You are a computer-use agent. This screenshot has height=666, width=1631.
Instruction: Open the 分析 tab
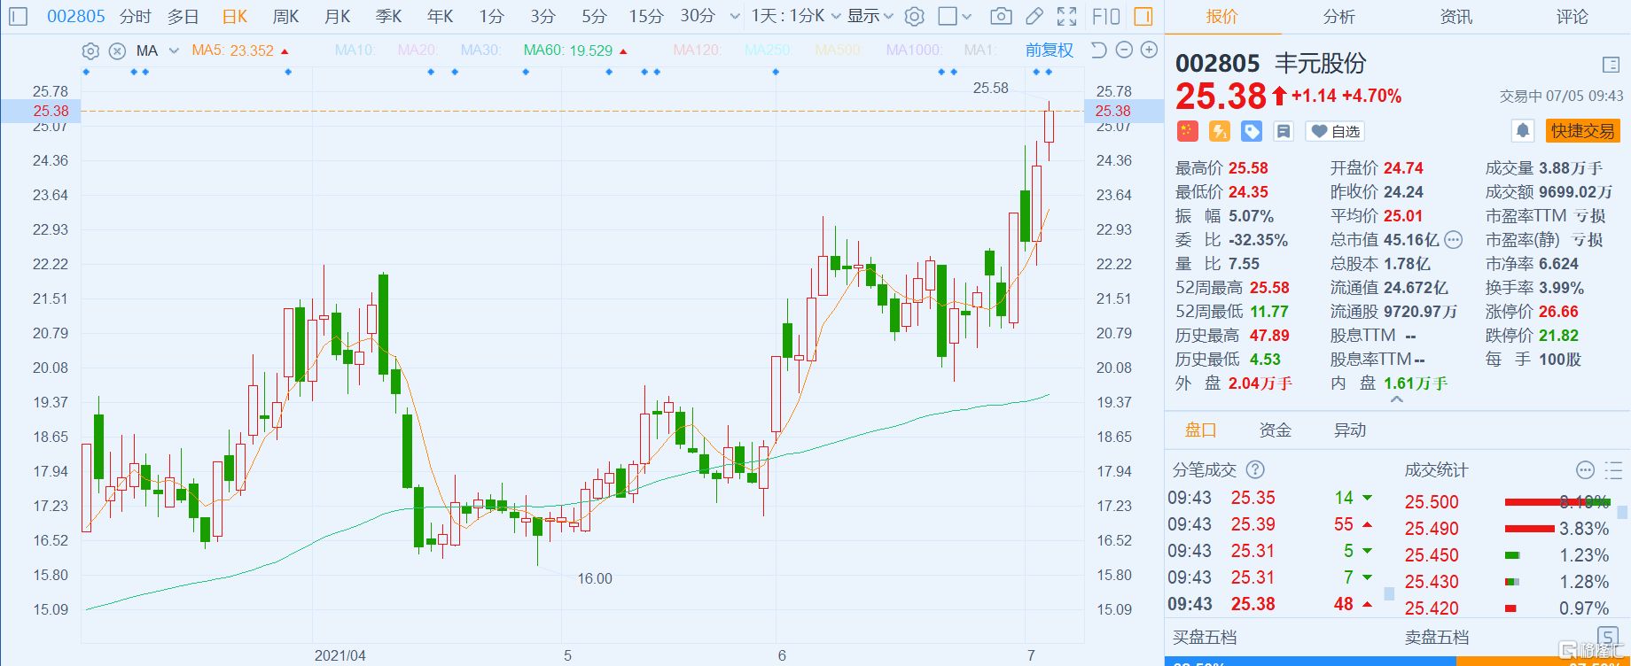1338,17
